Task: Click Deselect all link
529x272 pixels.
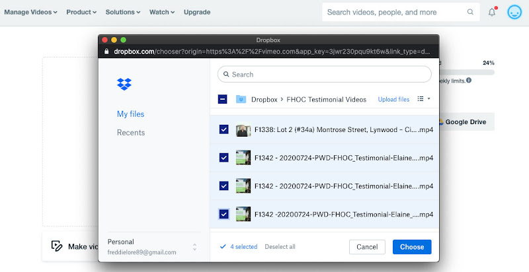Action: [x=280, y=247]
